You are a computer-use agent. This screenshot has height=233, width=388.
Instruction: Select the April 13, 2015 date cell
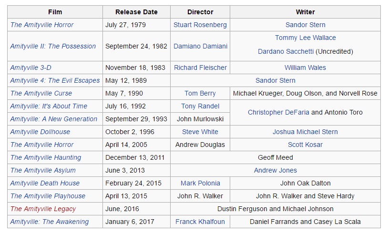click(136, 196)
